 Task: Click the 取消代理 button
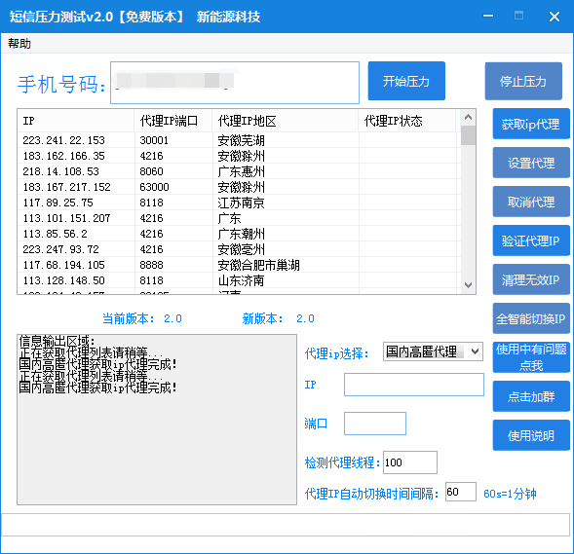[531, 202]
